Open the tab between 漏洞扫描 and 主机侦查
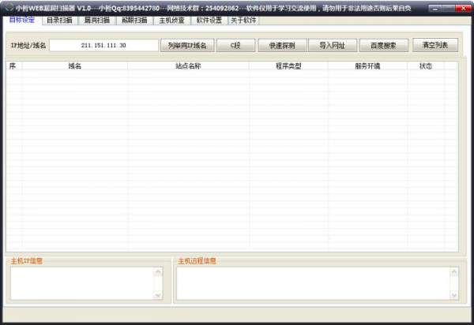474x325 pixels. pyautogui.click(x=134, y=21)
